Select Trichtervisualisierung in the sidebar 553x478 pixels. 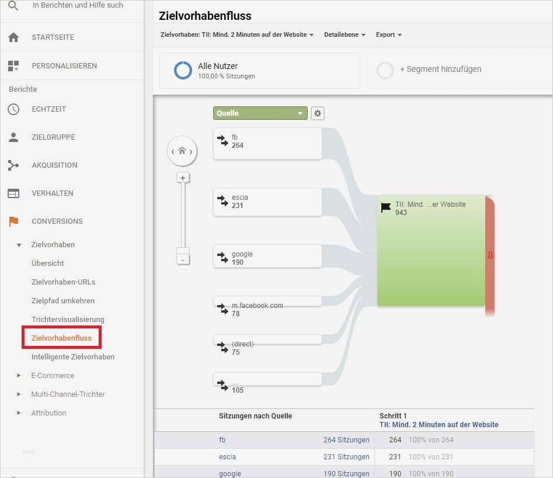point(68,319)
